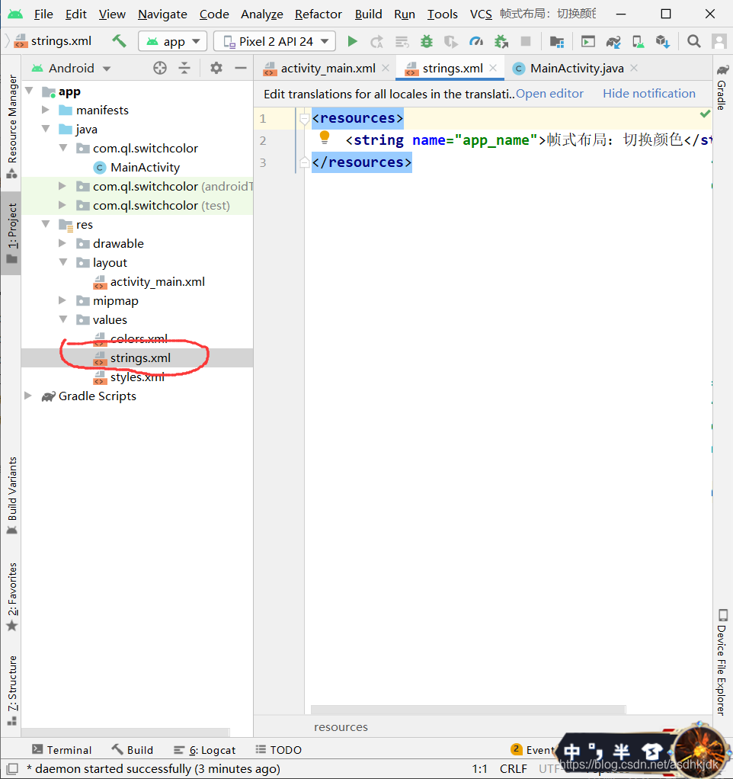Close the strings.xml editor tab
The image size is (733, 779).
pos(493,68)
